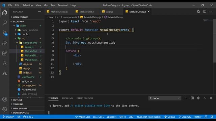Open the Selection menu
The height and width of the screenshot is (121, 216).
tap(28, 5)
